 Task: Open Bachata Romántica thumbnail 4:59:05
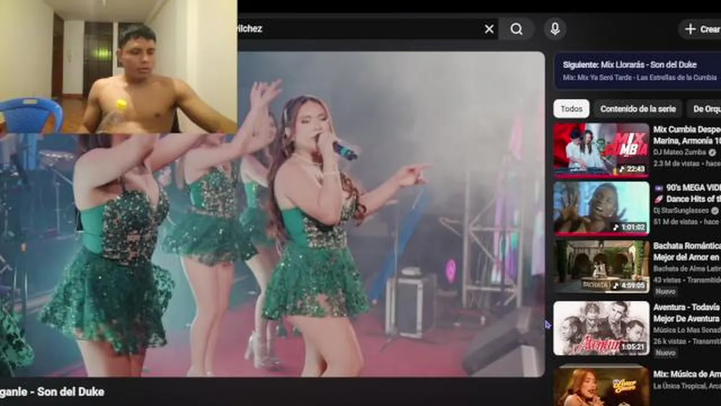tap(601, 267)
